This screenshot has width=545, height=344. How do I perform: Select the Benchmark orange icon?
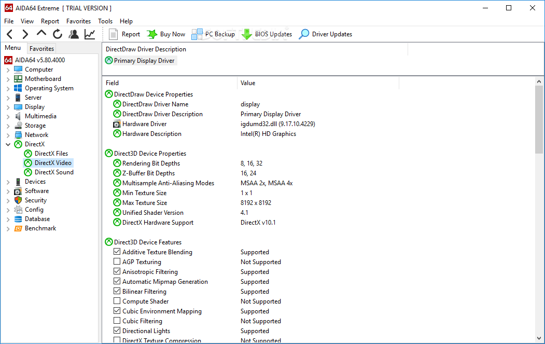coord(18,228)
